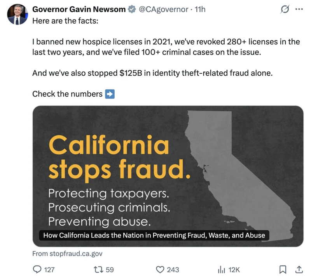The image size is (311, 280).
Task: Click the 243 like count
Action: (173, 270)
